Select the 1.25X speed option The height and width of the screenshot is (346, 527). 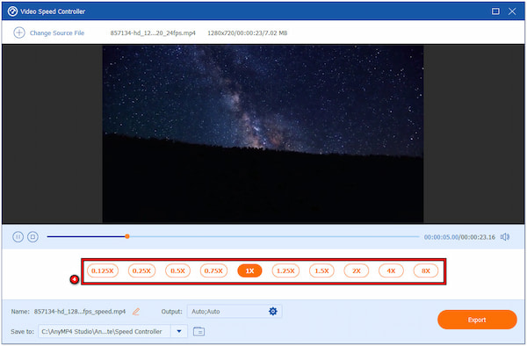(285, 270)
